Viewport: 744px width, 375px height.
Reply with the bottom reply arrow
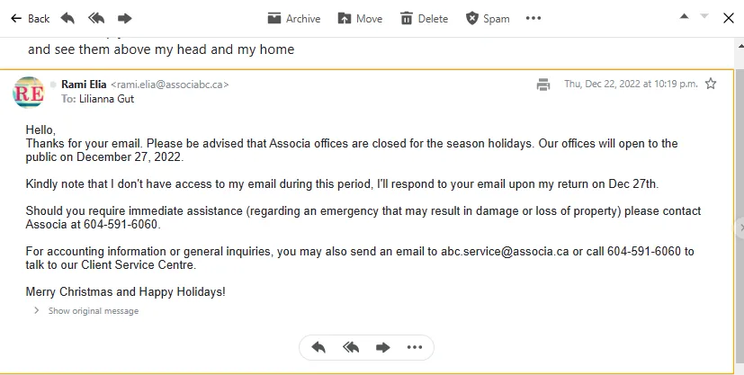coord(318,347)
